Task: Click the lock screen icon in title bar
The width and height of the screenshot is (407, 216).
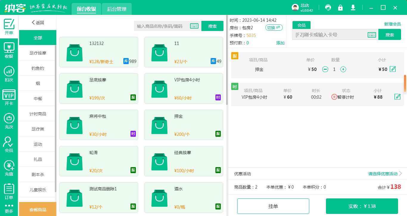Action: pos(340,7)
